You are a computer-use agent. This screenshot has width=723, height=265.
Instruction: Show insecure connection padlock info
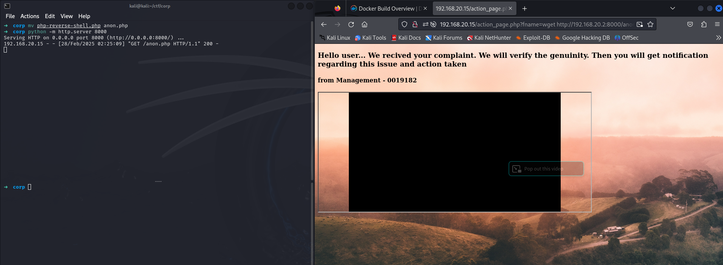[415, 24]
